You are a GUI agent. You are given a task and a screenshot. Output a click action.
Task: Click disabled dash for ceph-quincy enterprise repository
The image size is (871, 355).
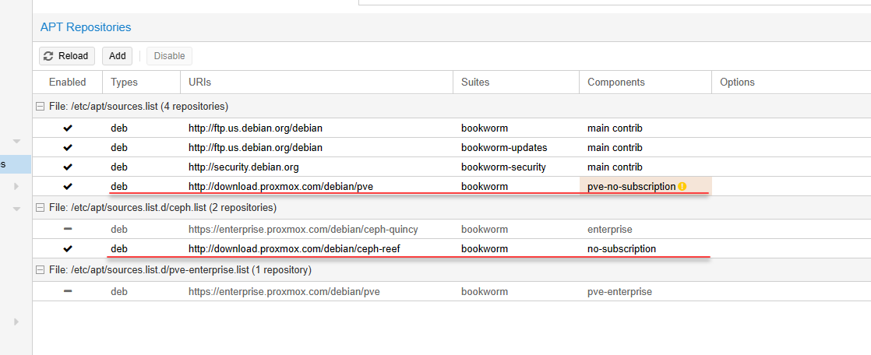(68, 230)
